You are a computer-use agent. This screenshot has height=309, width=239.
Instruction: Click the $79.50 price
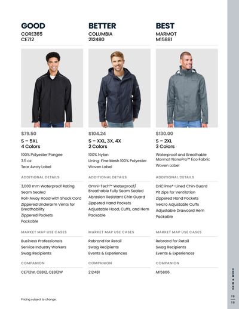coord(29,134)
